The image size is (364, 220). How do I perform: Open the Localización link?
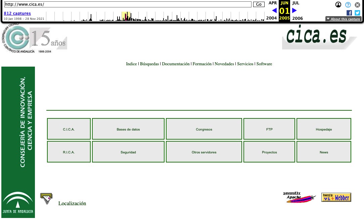click(x=72, y=204)
